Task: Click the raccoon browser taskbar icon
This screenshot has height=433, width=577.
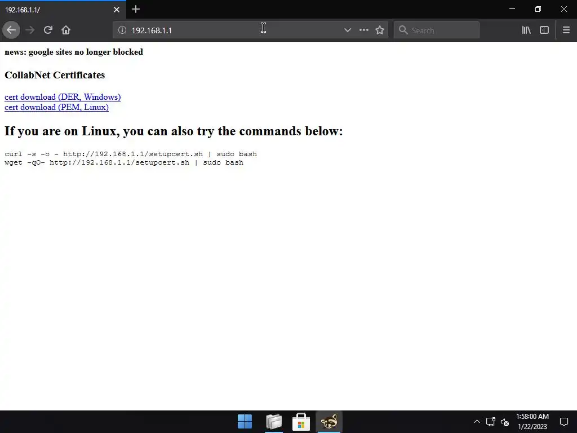Action: 329,422
